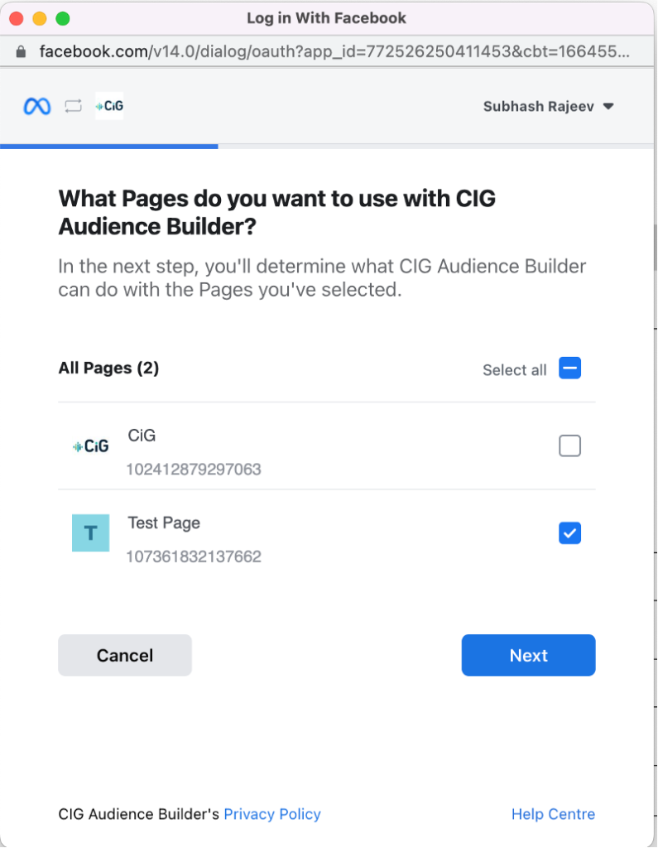The height and width of the screenshot is (848, 658).
Task: Uncheck the Test Page checkbox
Action: coord(570,533)
